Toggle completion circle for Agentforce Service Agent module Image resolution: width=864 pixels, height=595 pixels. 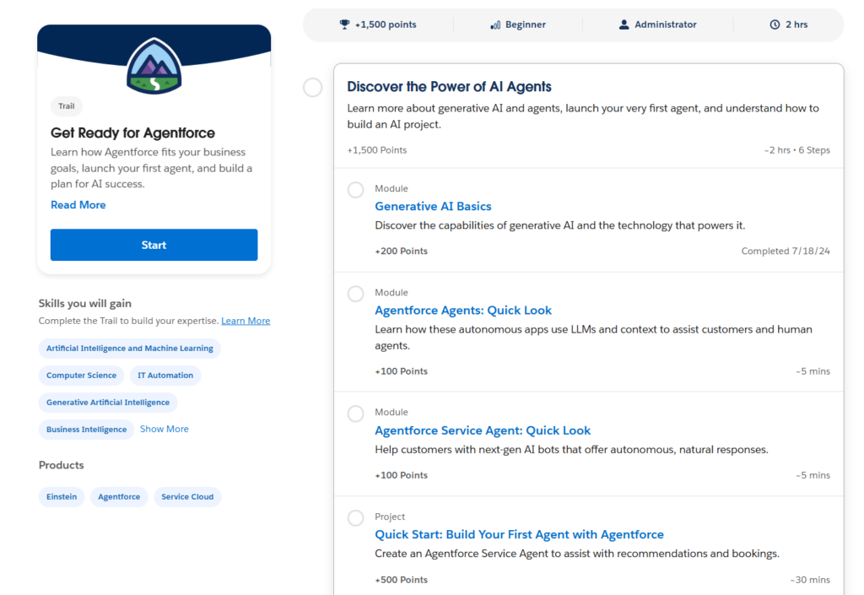356,414
